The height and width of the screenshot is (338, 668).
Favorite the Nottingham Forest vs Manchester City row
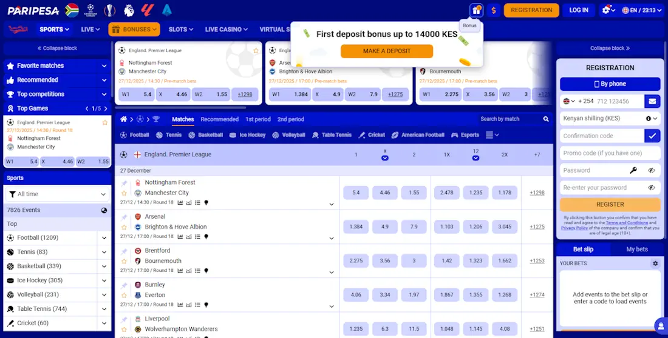coord(124,193)
